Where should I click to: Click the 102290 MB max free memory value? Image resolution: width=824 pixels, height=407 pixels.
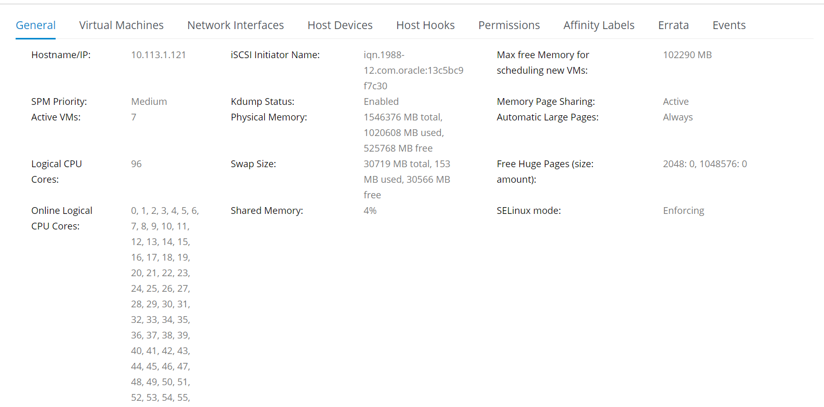tap(687, 55)
